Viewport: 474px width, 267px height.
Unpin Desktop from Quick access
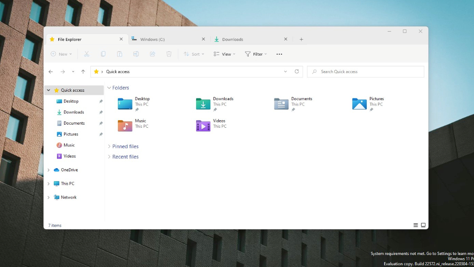point(101,101)
